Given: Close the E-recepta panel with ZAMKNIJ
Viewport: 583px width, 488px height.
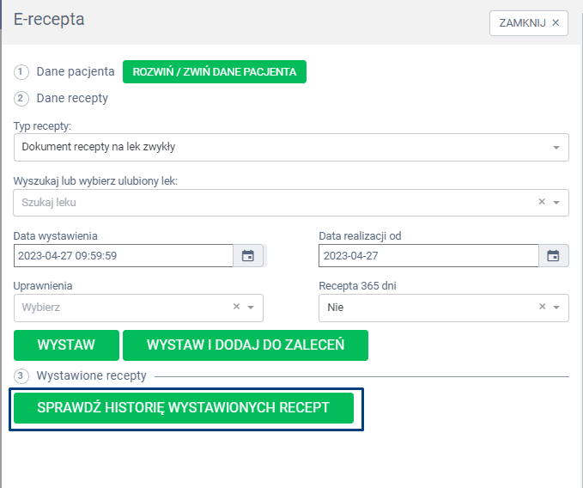Looking at the screenshot, I should coord(528,23).
